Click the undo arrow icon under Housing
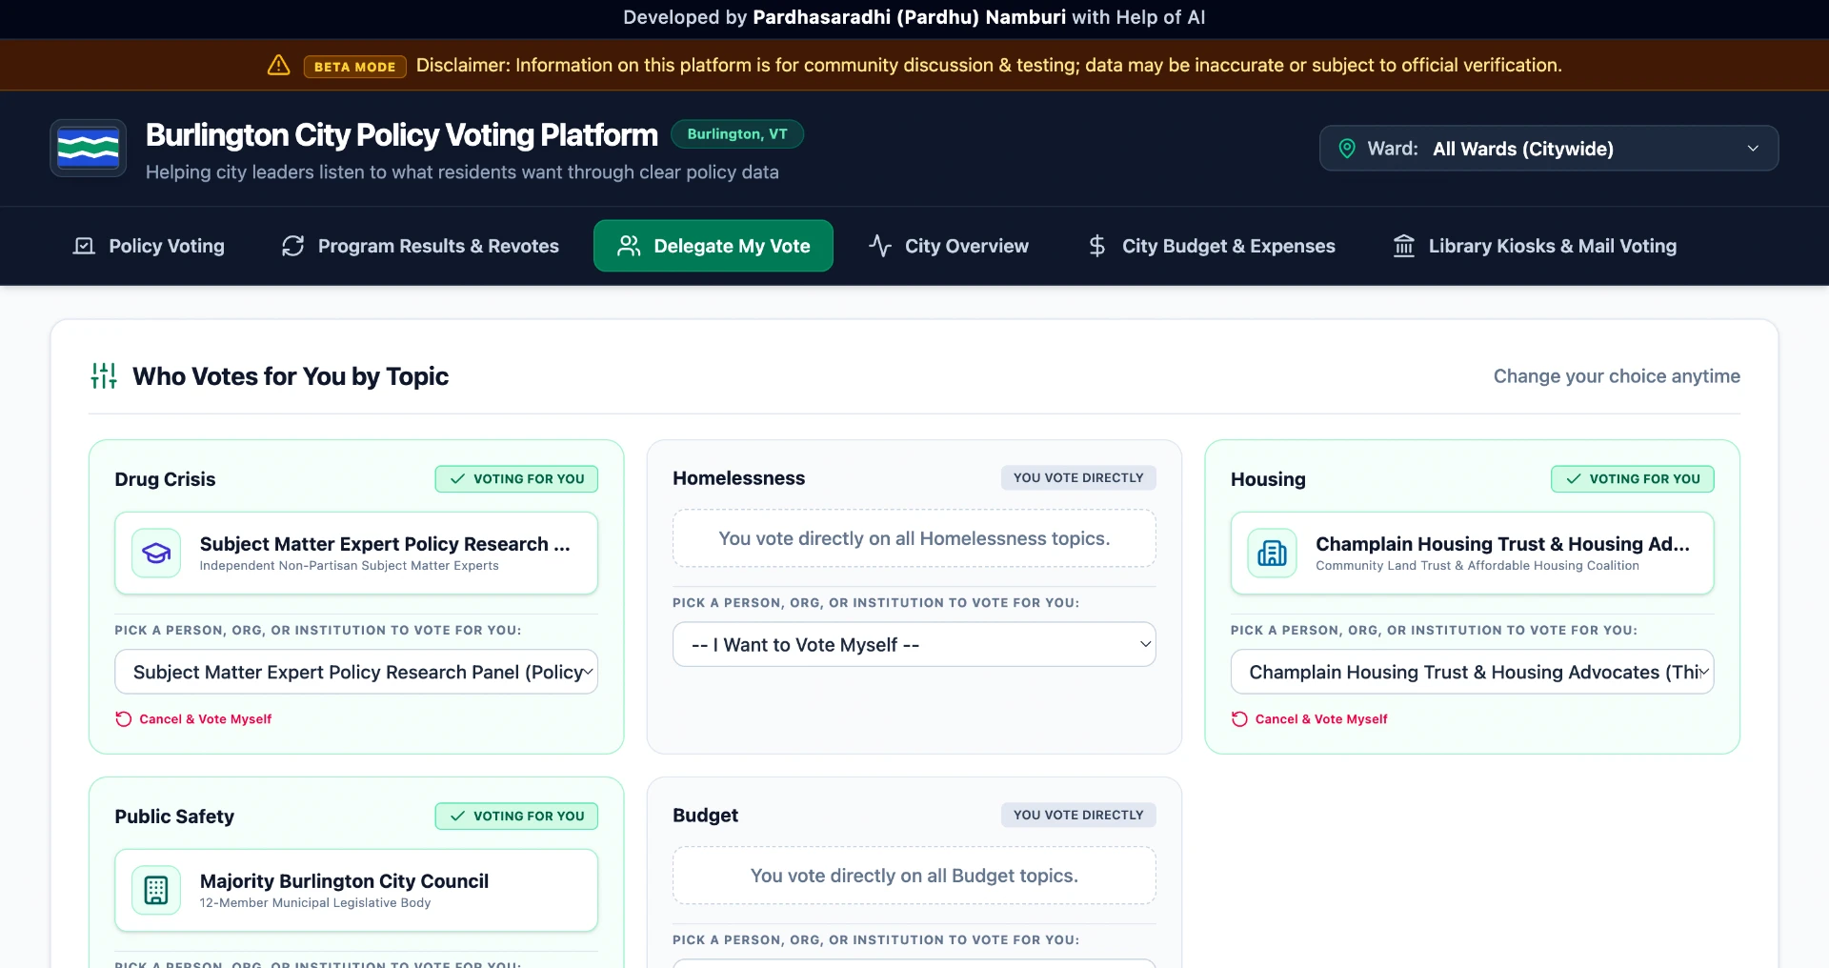 tap(1239, 719)
